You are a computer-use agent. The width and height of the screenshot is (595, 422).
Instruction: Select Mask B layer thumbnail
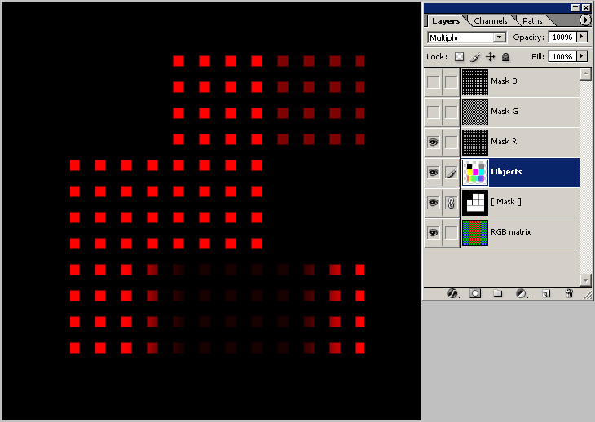coord(475,82)
